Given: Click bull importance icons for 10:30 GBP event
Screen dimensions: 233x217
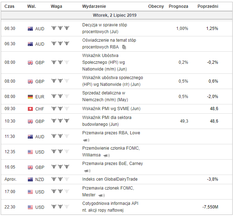Looking at the screenshot, I should [x=60, y=120].
